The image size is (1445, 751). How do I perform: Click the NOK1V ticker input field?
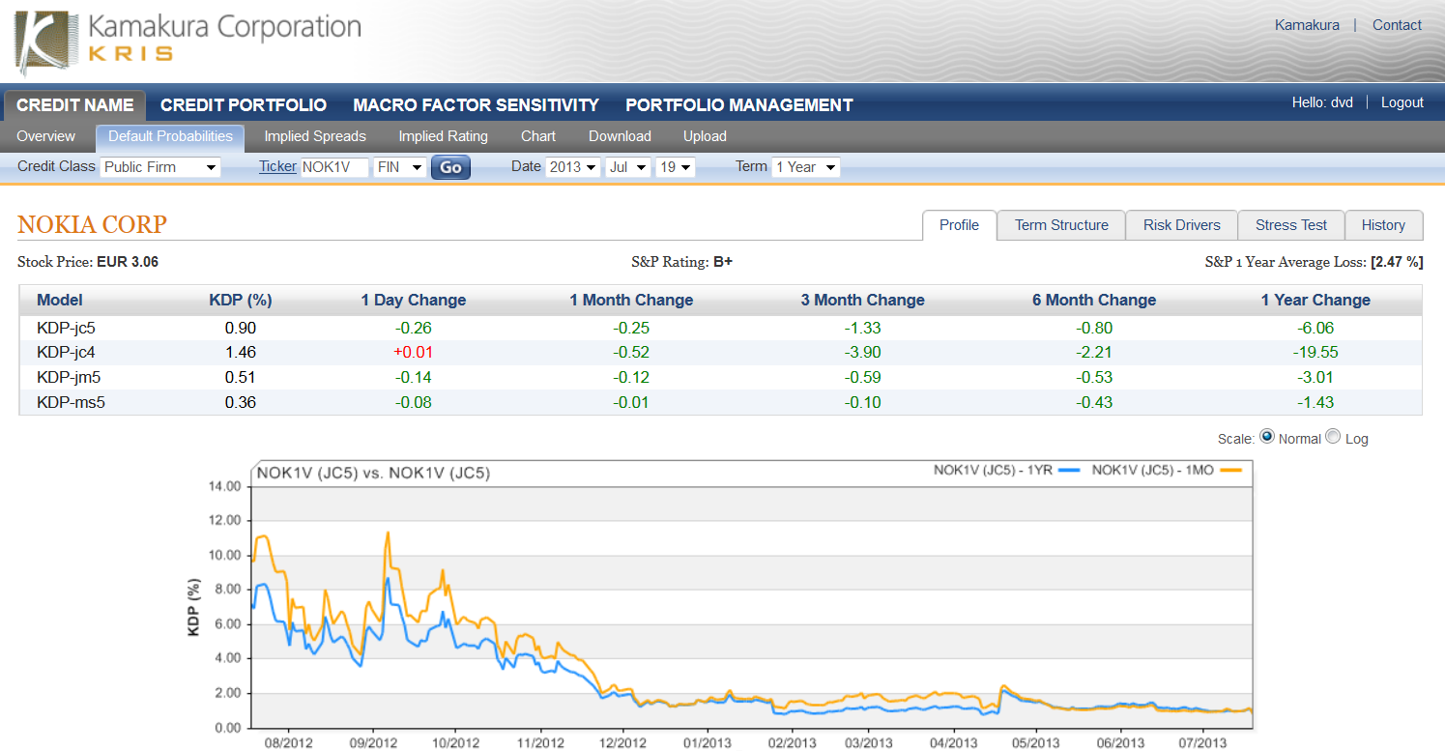click(334, 167)
